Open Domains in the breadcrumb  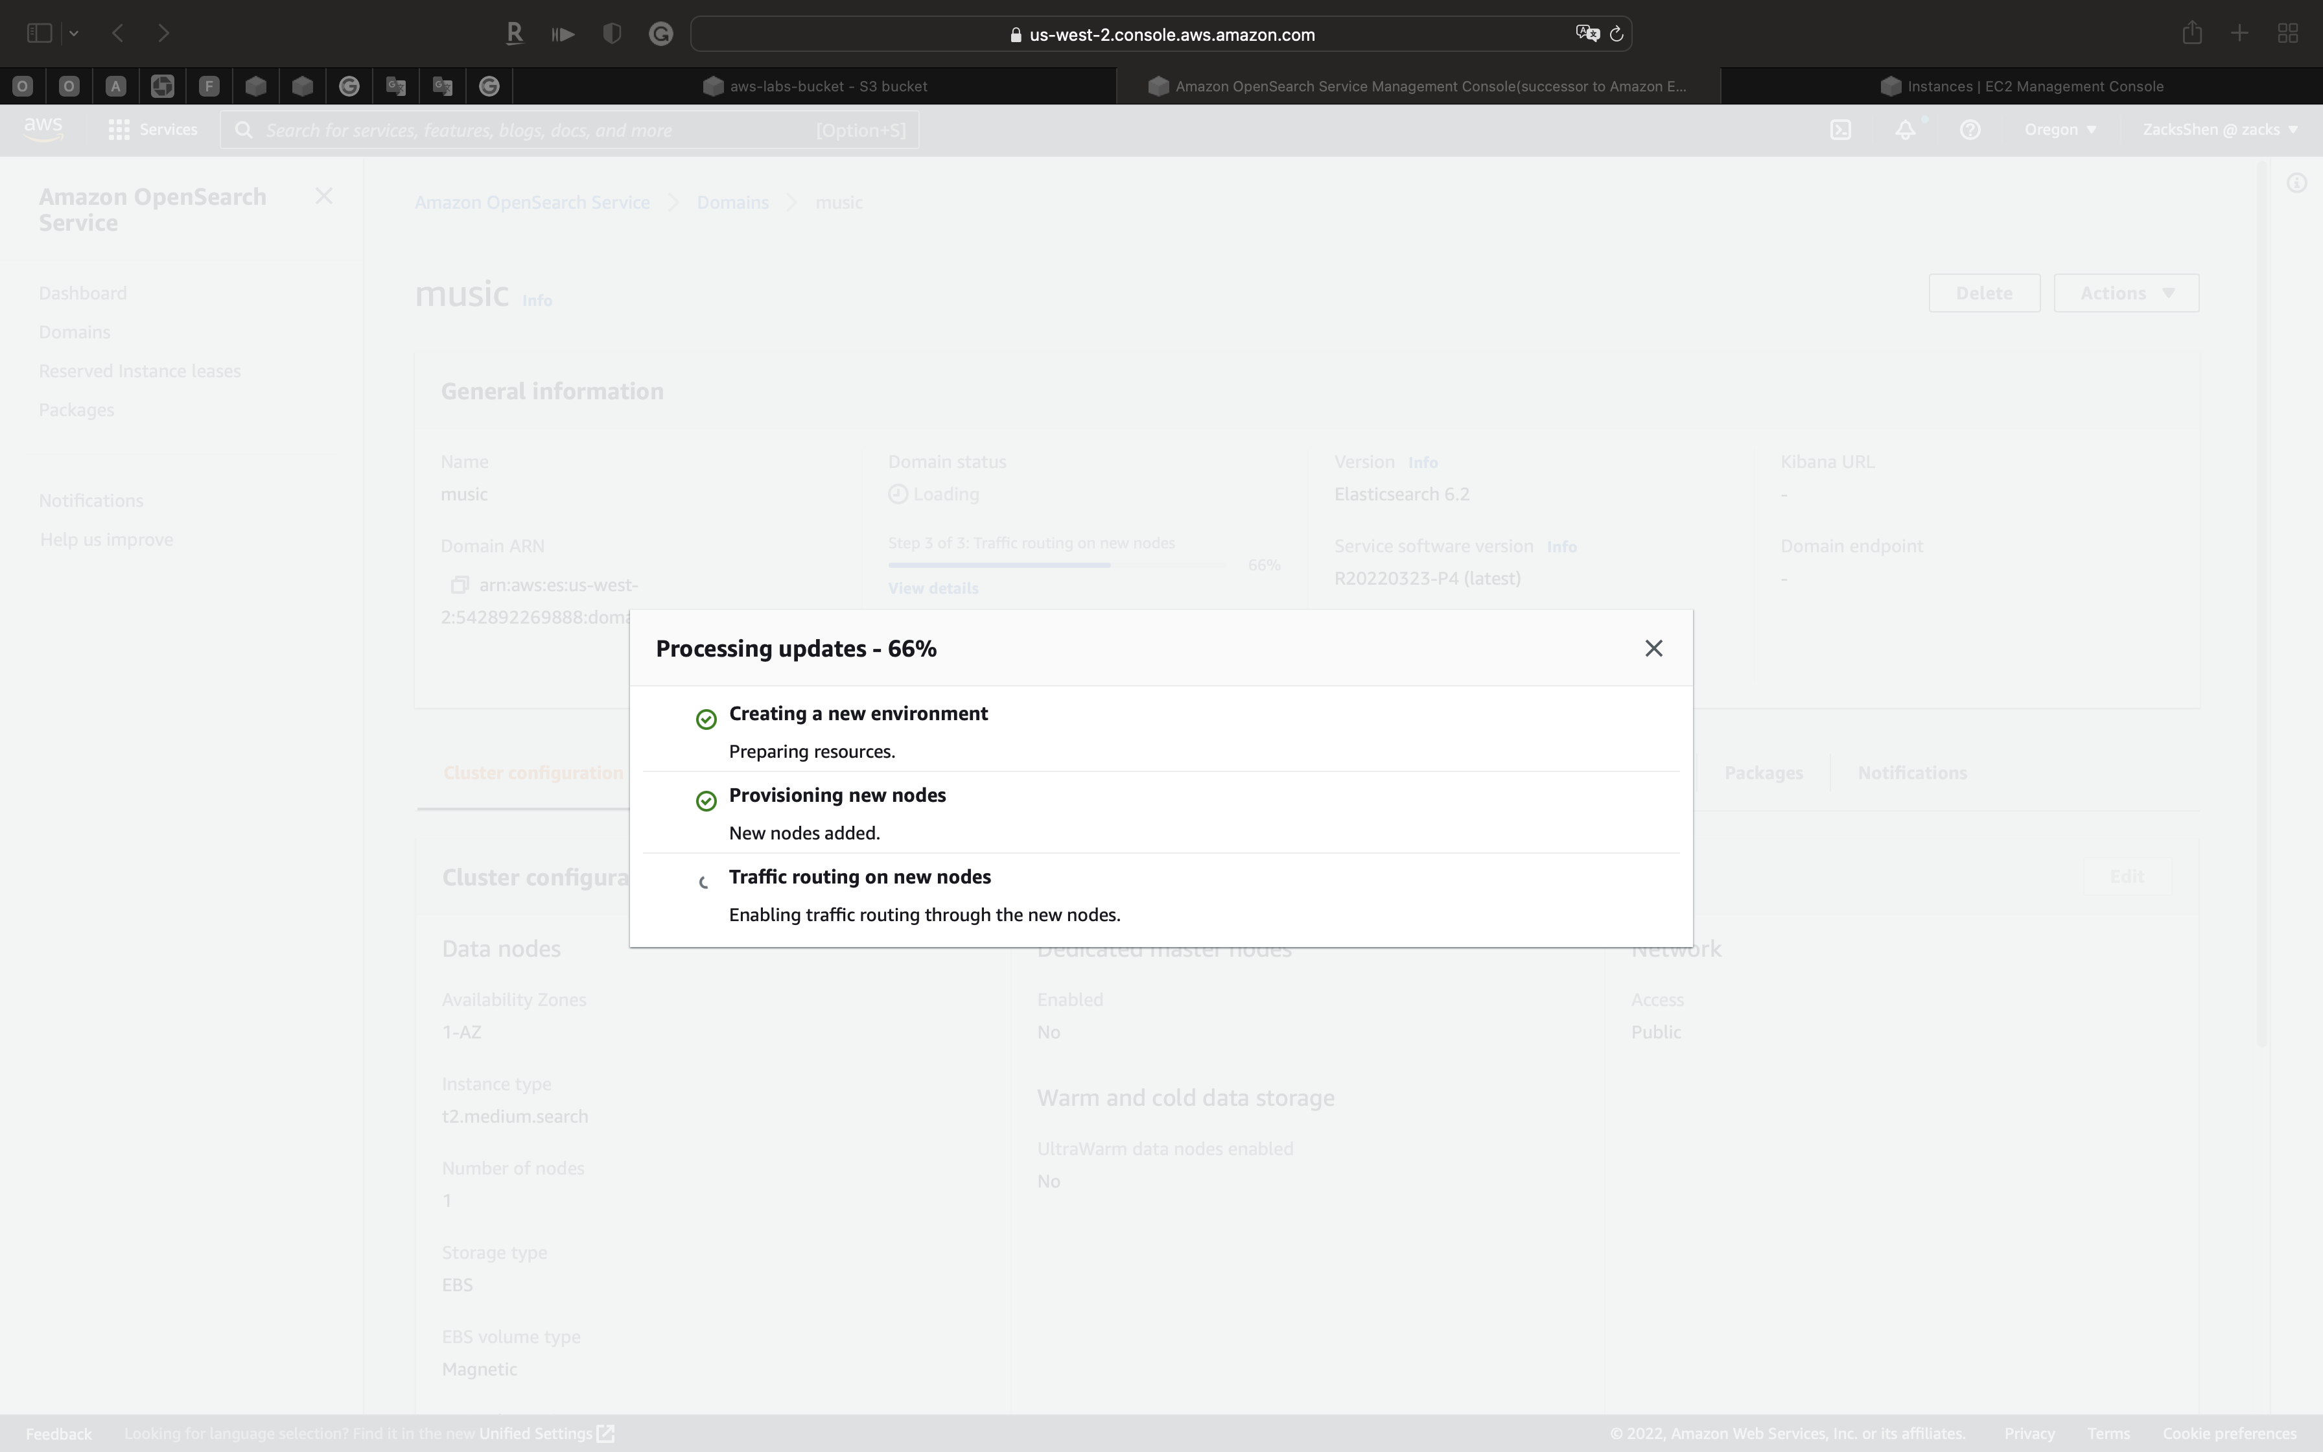(732, 203)
